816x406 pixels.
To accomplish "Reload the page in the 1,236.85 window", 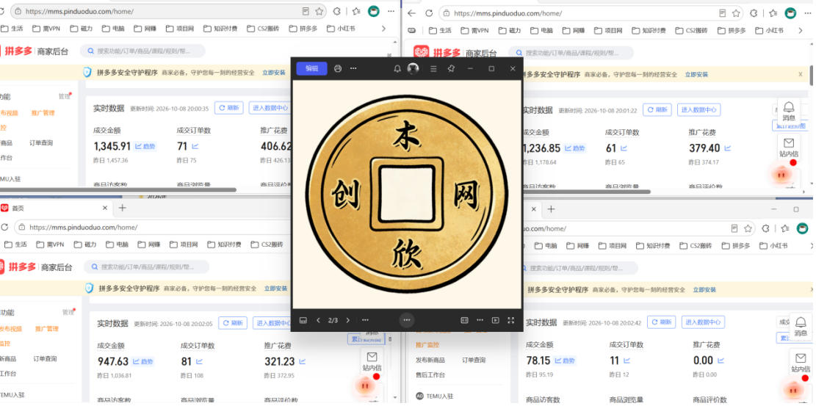I will tap(429, 13).
